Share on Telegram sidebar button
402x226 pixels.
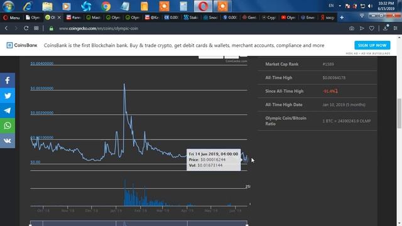pyautogui.click(x=8, y=110)
